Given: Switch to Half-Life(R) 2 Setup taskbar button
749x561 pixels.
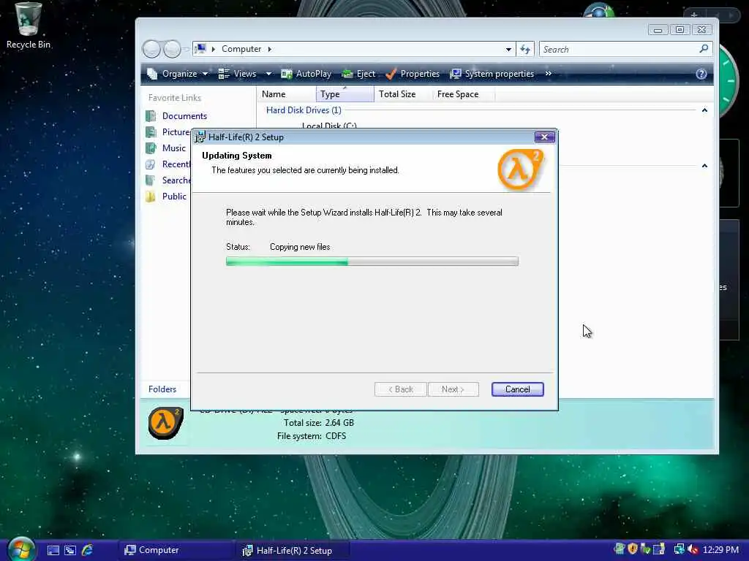Looking at the screenshot, I should point(293,550).
